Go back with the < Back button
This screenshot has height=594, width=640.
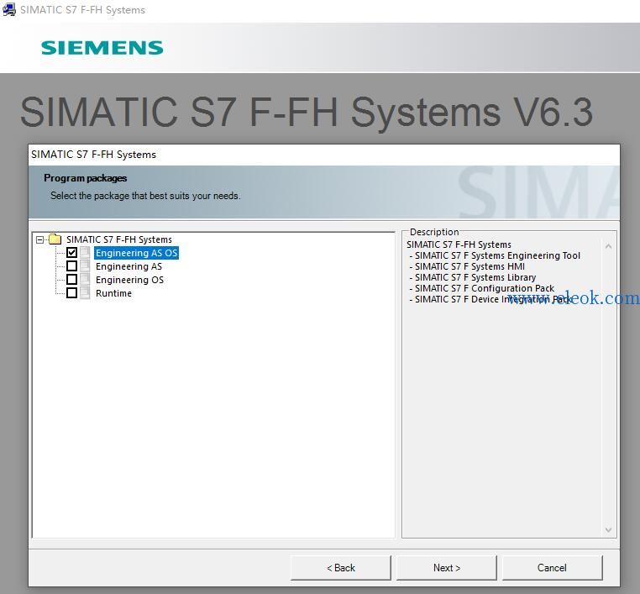(x=341, y=568)
